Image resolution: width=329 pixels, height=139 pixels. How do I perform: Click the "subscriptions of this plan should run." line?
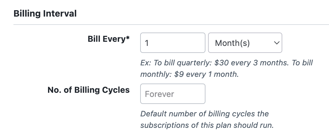tap(207, 125)
